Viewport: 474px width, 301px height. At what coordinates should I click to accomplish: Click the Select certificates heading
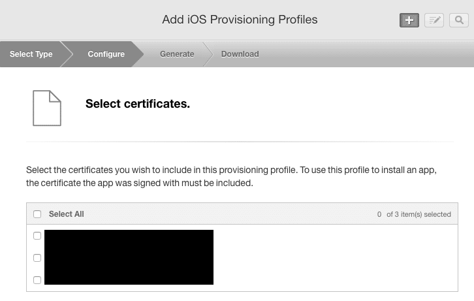(138, 104)
